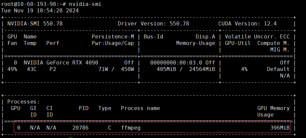Click the process type C
The height and width of the screenshot is (138, 306).
point(109,128)
